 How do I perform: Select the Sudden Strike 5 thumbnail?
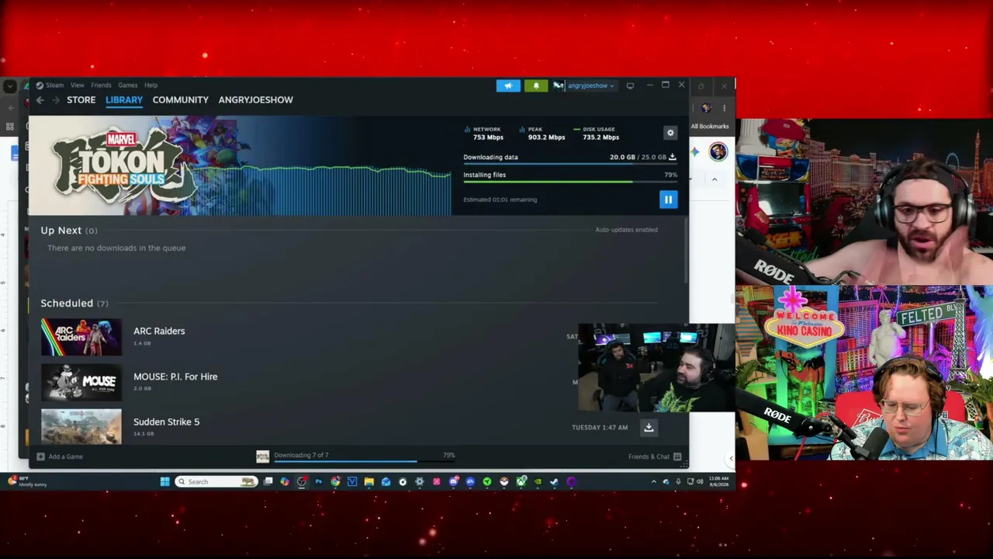point(81,426)
